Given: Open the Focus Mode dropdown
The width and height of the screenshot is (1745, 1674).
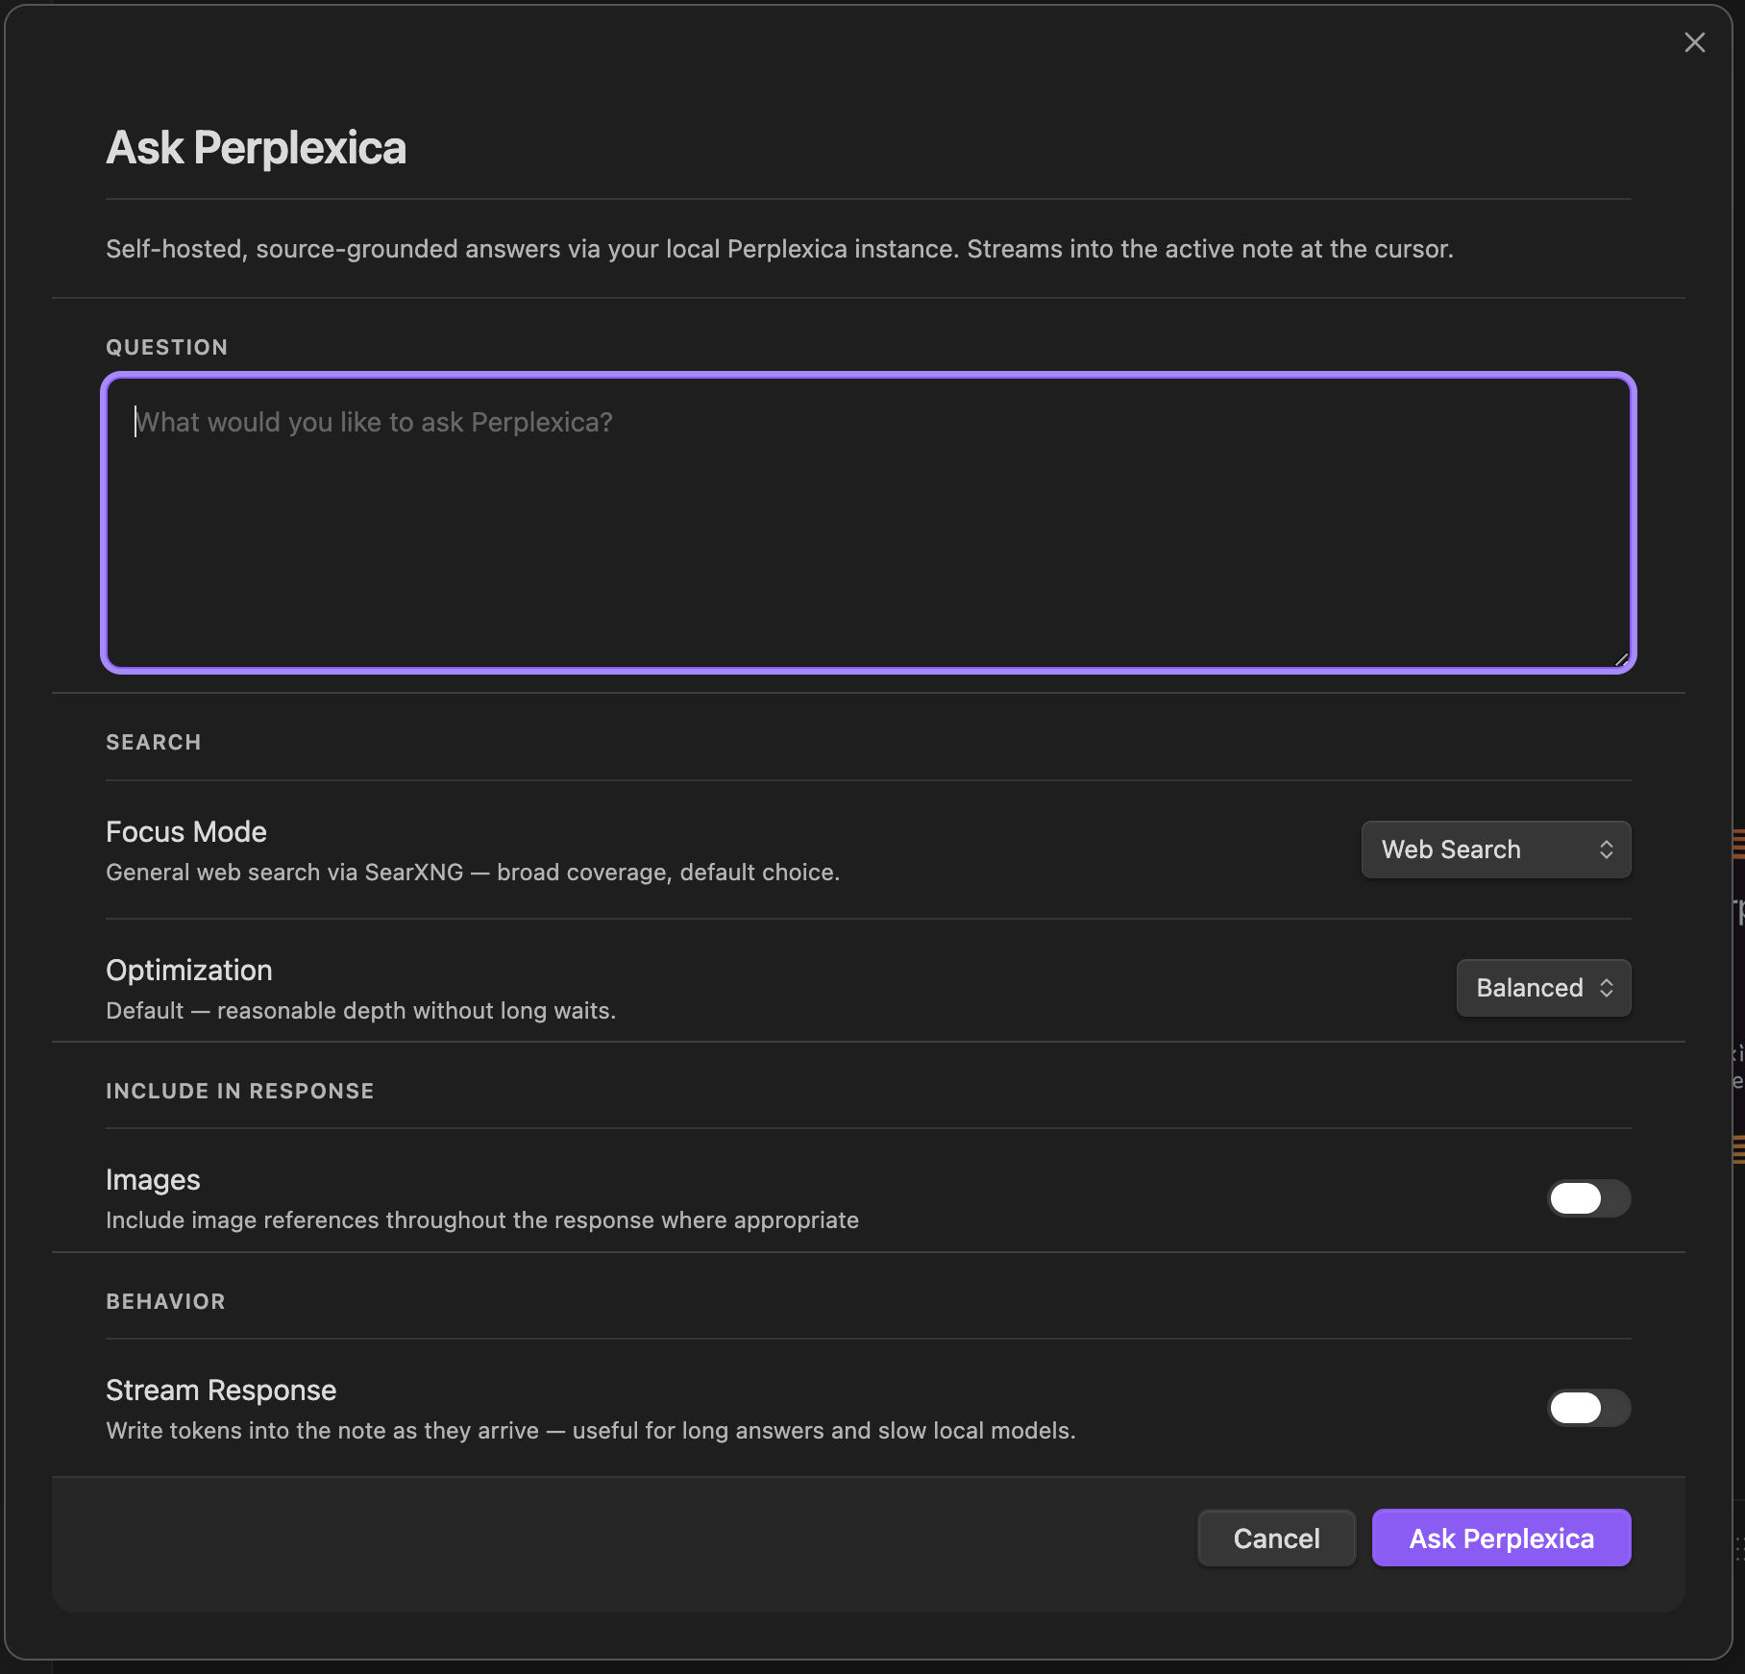Looking at the screenshot, I should pos(1495,849).
